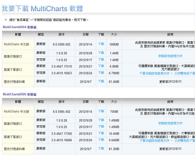The width and height of the screenshot is (195, 155).
Task: Download X86 凱衛下單接口 stable 3.0.4619.16666
Action: tap(101, 140)
